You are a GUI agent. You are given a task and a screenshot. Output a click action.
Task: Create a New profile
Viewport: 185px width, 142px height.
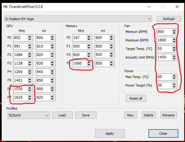click(x=130, y=115)
